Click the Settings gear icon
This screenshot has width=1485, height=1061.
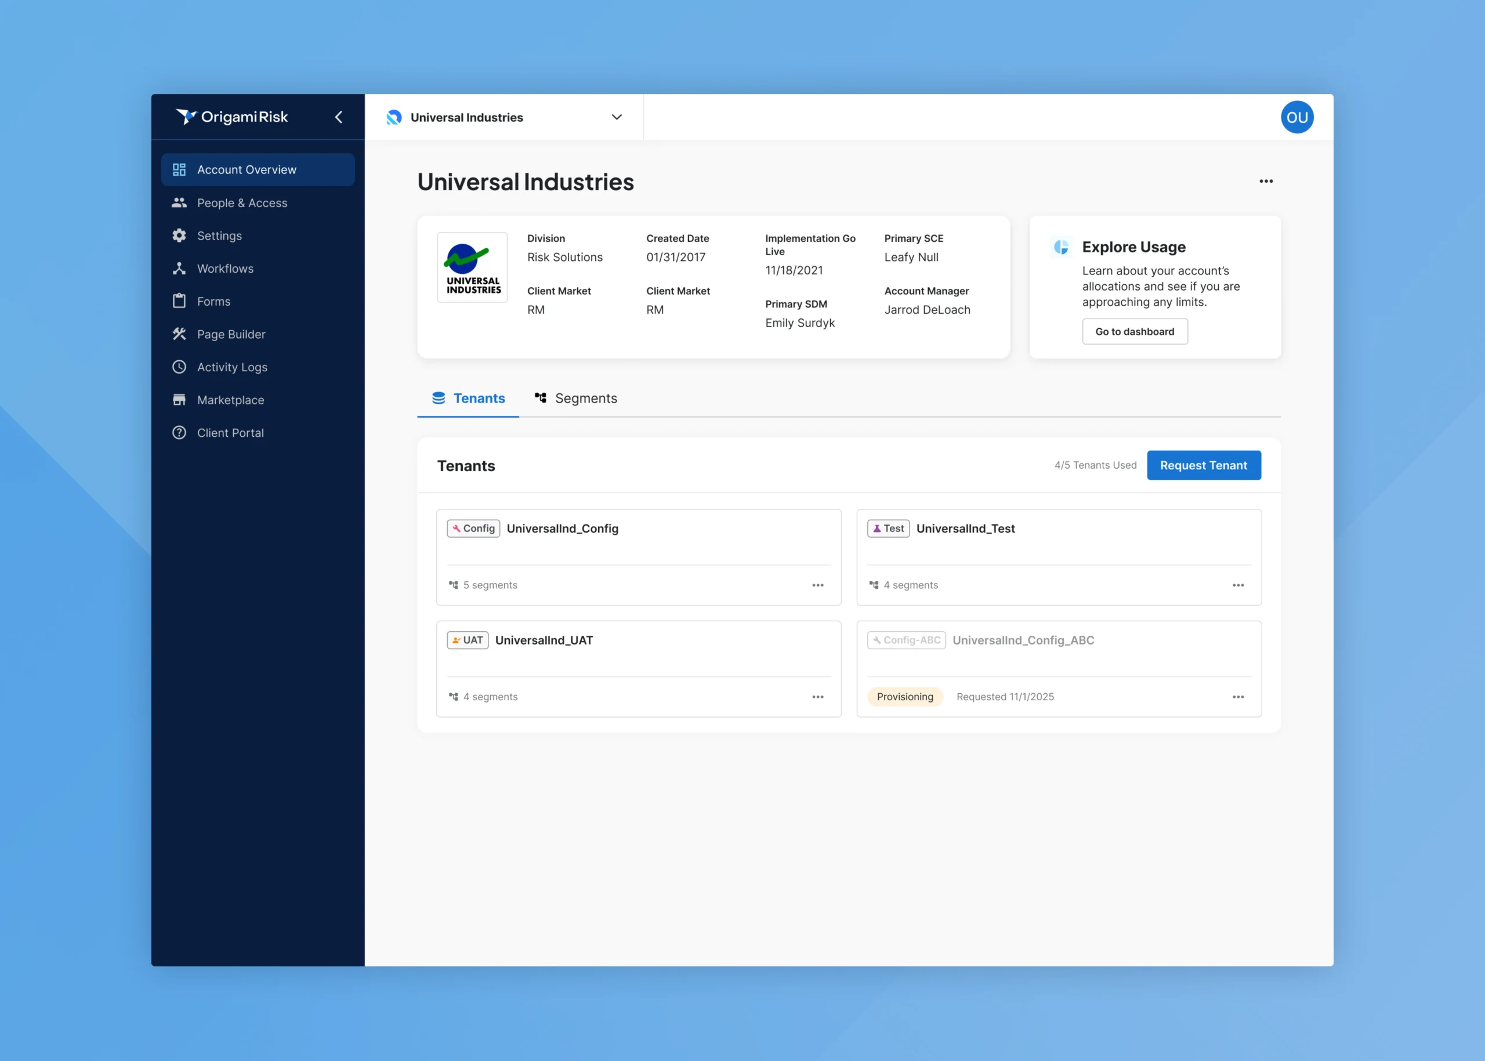179,236
